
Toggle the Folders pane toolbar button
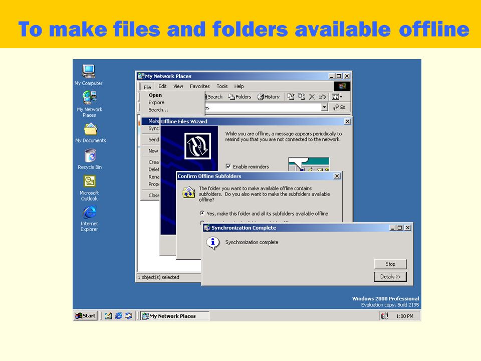pos(239,97)
